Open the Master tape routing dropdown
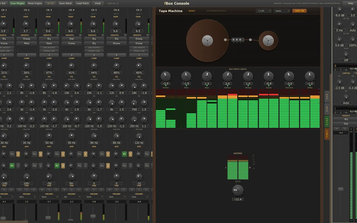The height and width of the screenshot is (223, 357). (282, 11)
